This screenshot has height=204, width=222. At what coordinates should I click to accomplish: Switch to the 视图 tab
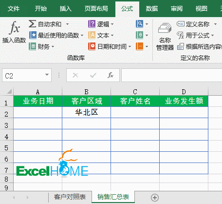(202, 9)
